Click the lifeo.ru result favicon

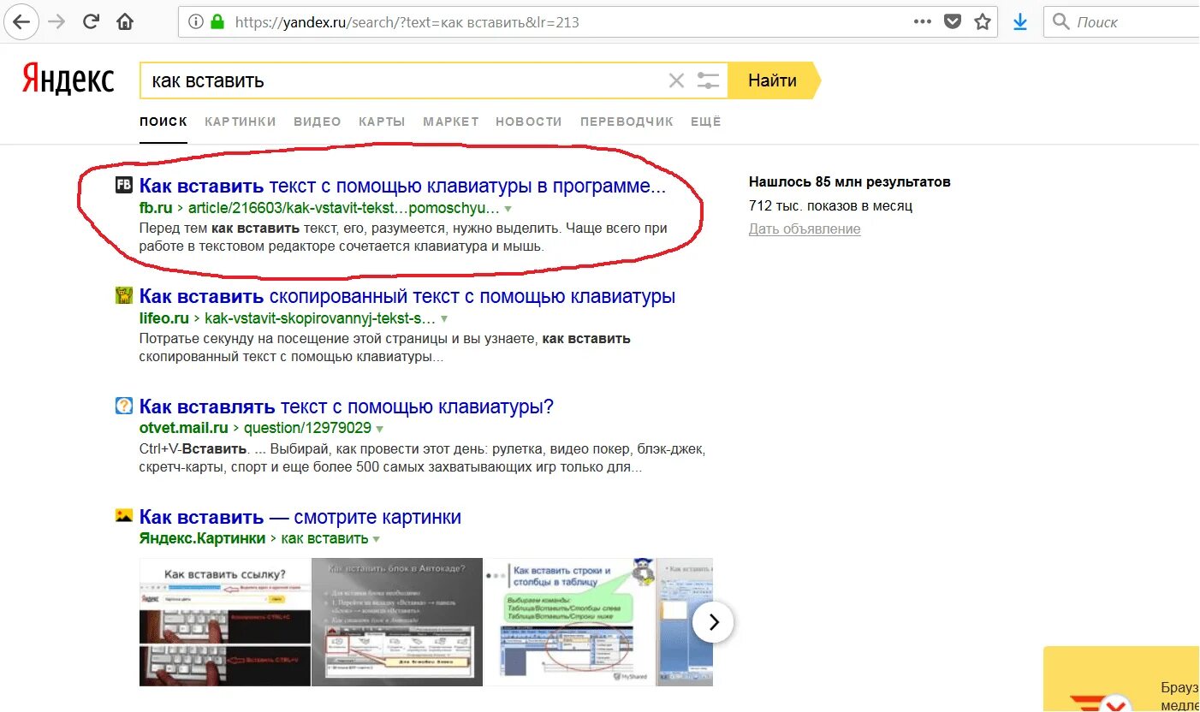coord(123,296)
